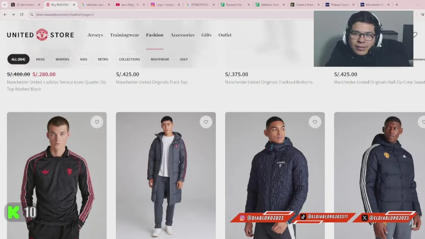The image size is (425, 239).
Task: Favorite the black striped jersey with heart icon
Action: [97, 122]
